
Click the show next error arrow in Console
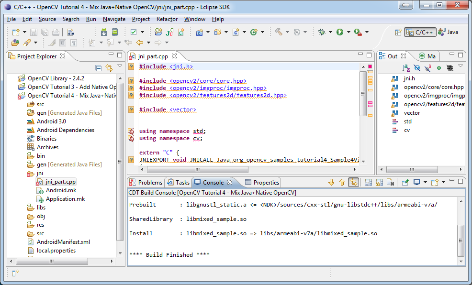331,182
